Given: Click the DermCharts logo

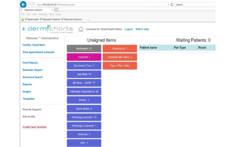Looking at the screenshot, I should (51, 29).
